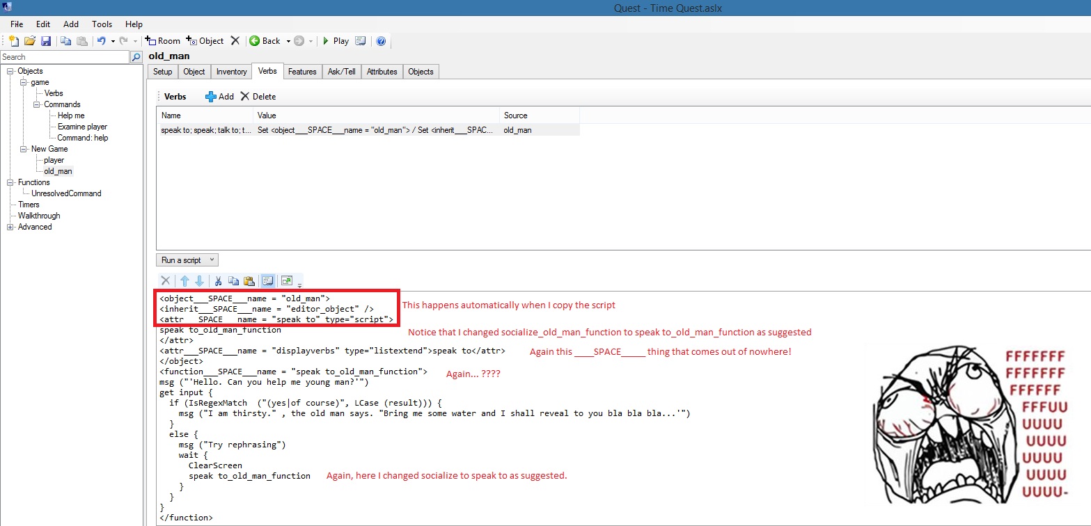Click into the Search input field
Viewport: 1091px width, 526px height.
click(64, 57)
